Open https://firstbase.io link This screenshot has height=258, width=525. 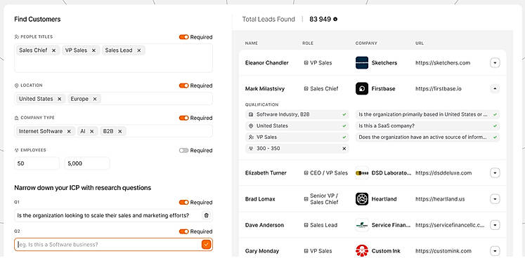439,88
